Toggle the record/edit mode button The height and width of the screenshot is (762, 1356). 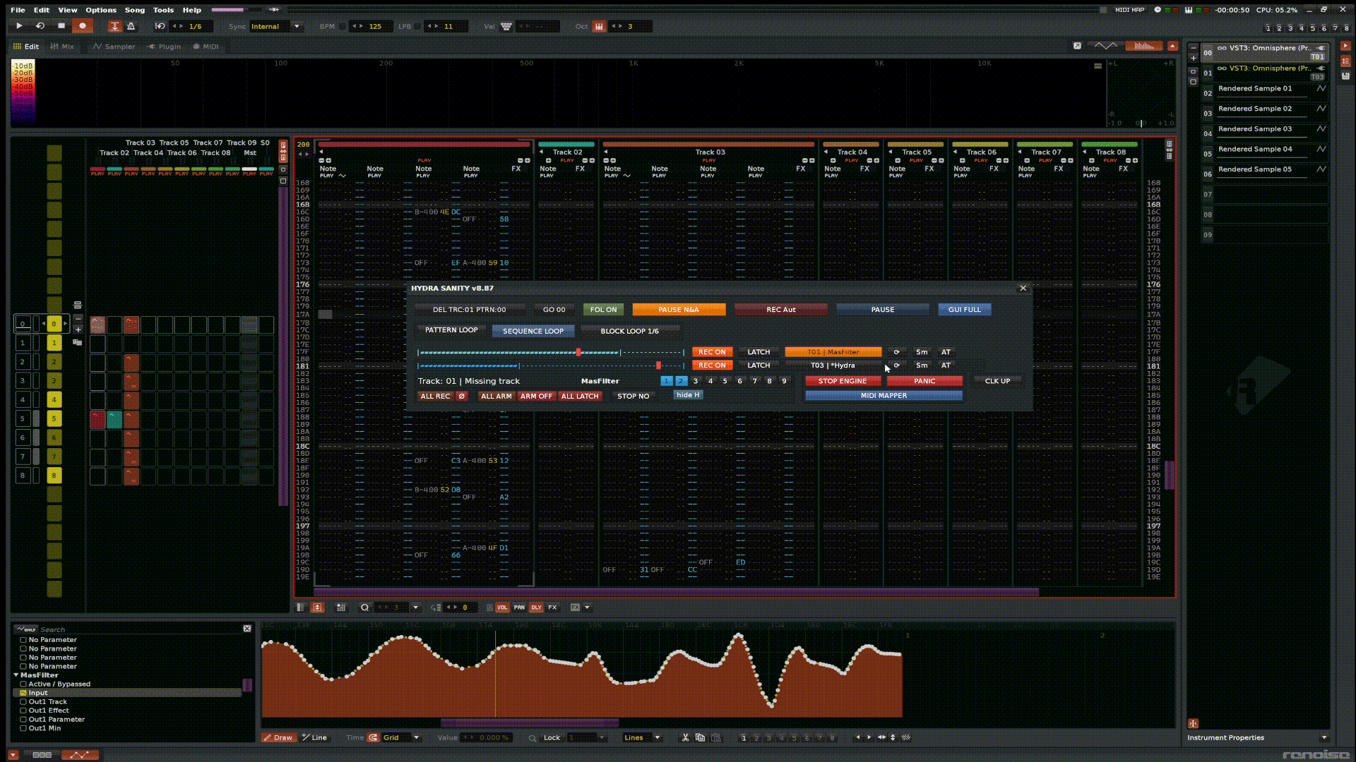coord(83,26)
